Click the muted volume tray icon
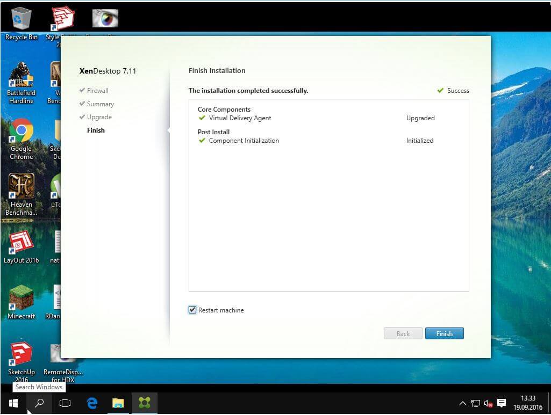Image resolution: width=551 pixels, height=415 pixels. [x=489, y=403]
